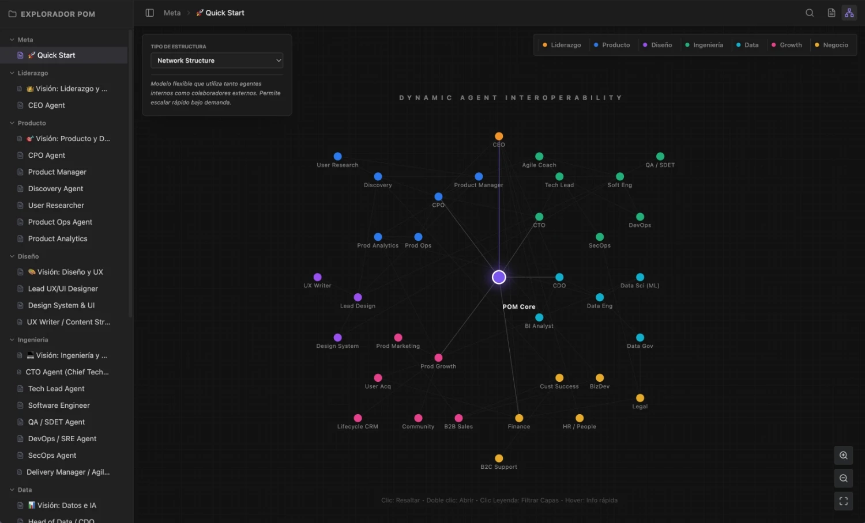Screen dimensions: 865x523
Task: Click the POM Core central node
Action: coord(499,277)
